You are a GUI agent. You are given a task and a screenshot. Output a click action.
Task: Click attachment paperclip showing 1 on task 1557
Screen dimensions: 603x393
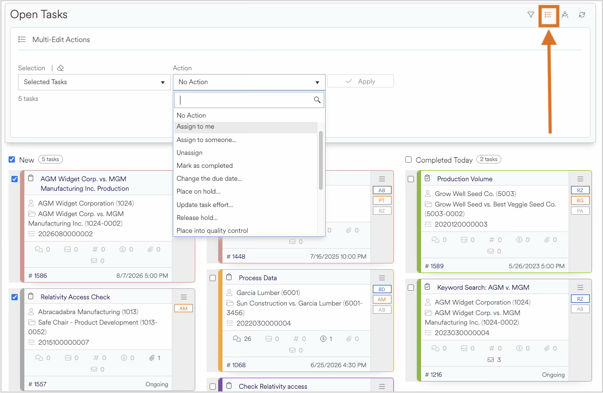[x=152, y=358]
